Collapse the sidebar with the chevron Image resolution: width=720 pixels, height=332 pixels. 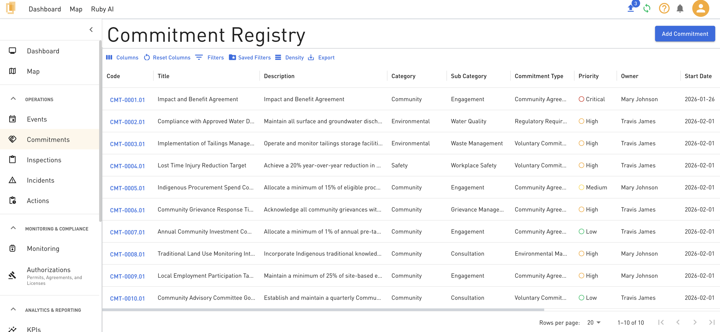click(91, 30)
